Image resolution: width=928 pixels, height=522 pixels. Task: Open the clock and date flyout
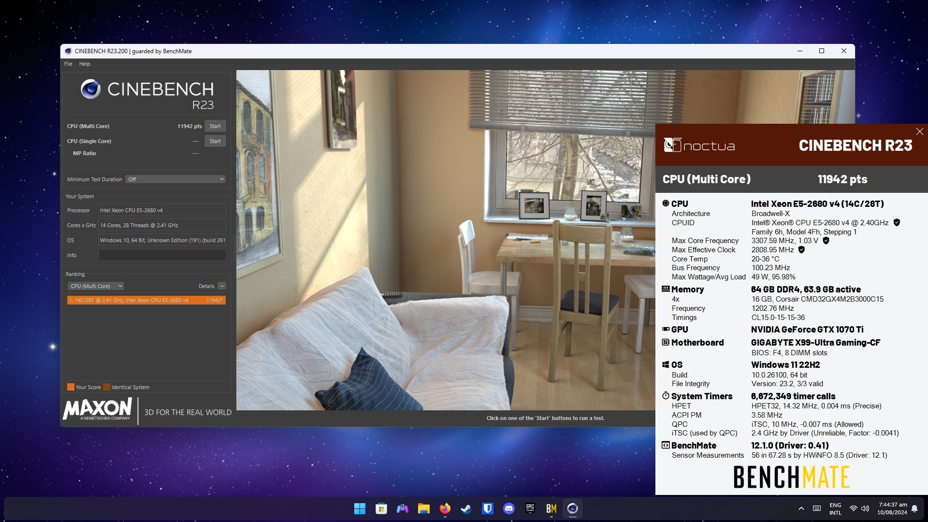click(x=892, y=508)
